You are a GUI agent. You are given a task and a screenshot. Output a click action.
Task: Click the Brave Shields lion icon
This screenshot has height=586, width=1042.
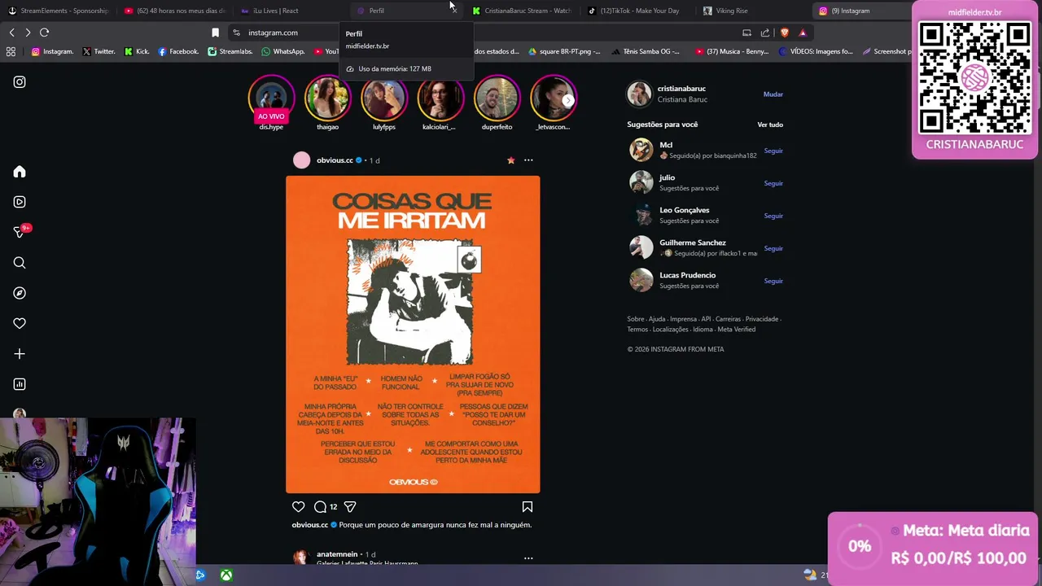point(784,33)
